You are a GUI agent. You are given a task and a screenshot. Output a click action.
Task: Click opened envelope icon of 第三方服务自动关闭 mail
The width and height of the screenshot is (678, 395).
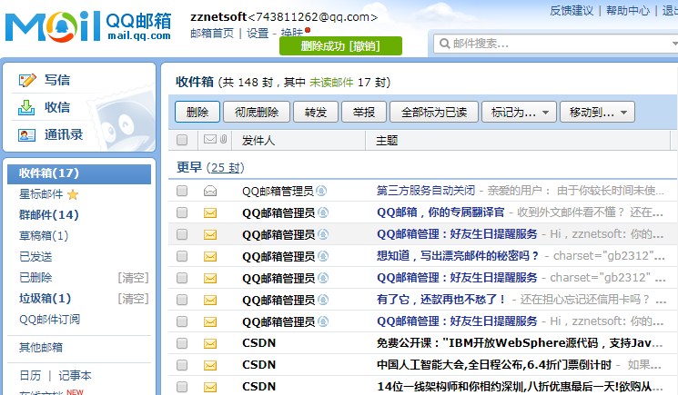click(x=210, y=191)
